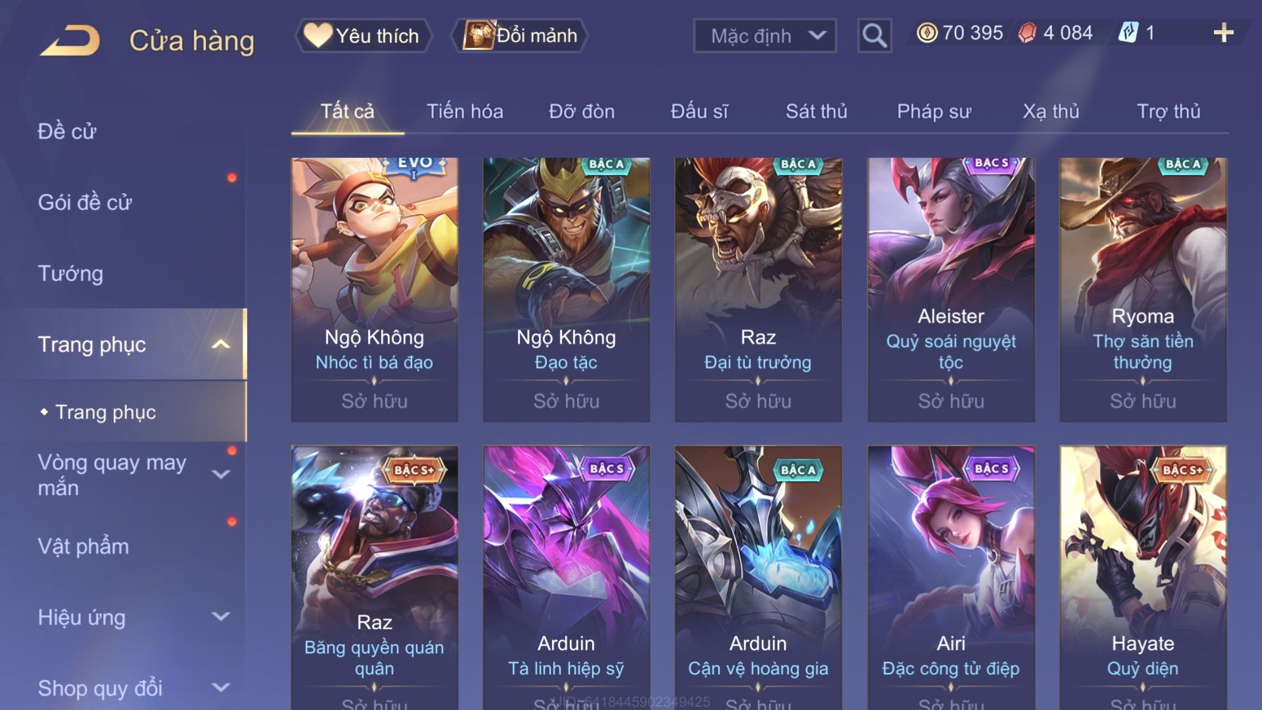Viewport: 1262px width, 710px height.
Task: Tap the plus icon to add currency
Action: click(1223, 33)
